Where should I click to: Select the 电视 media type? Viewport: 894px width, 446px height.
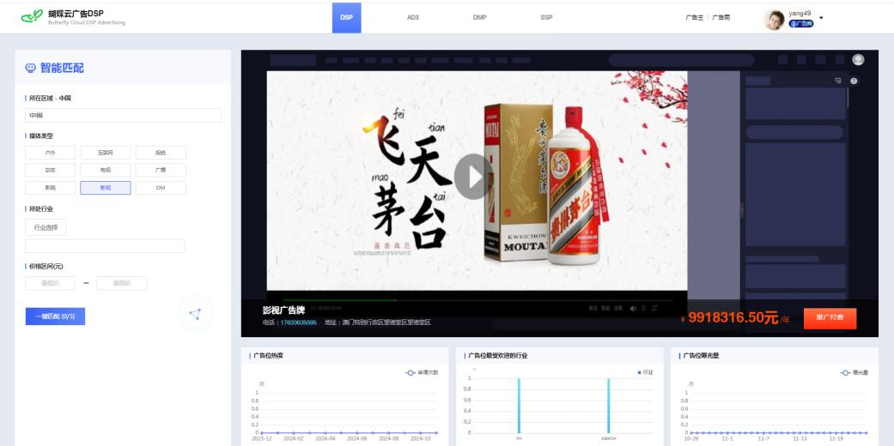tap(106, 171)
